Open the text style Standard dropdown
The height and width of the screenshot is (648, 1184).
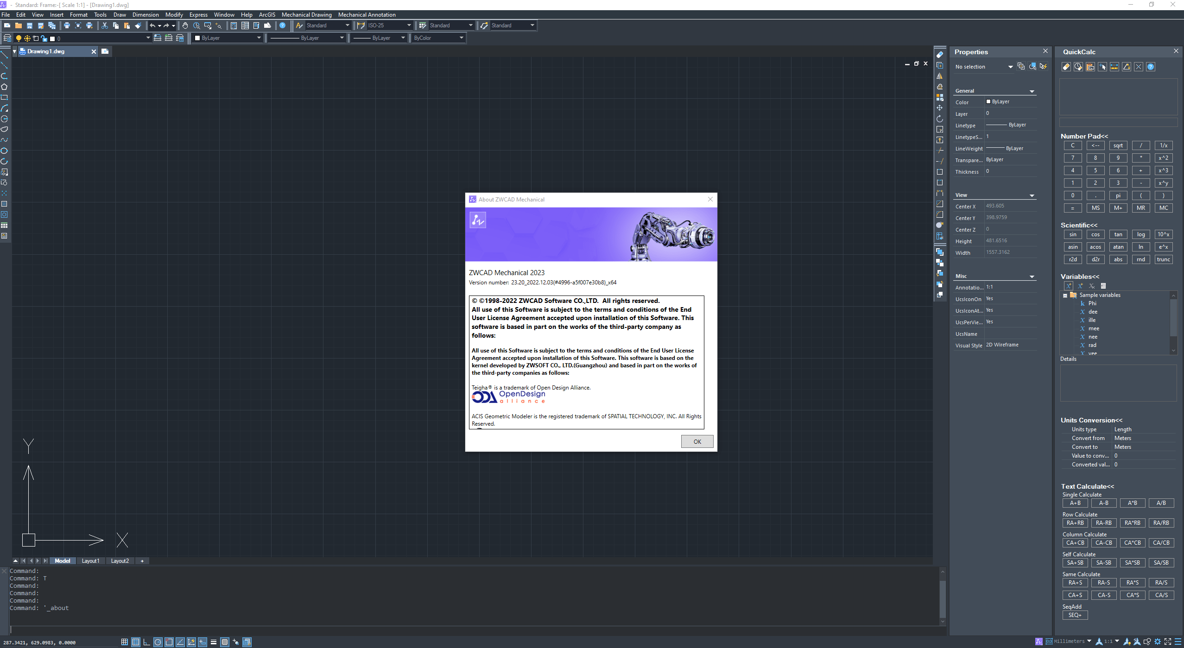328,25
